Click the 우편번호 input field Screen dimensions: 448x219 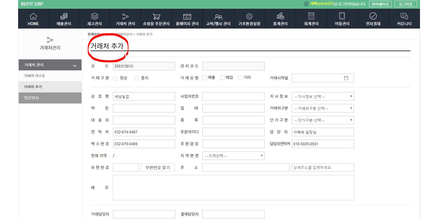click(126, 168)
